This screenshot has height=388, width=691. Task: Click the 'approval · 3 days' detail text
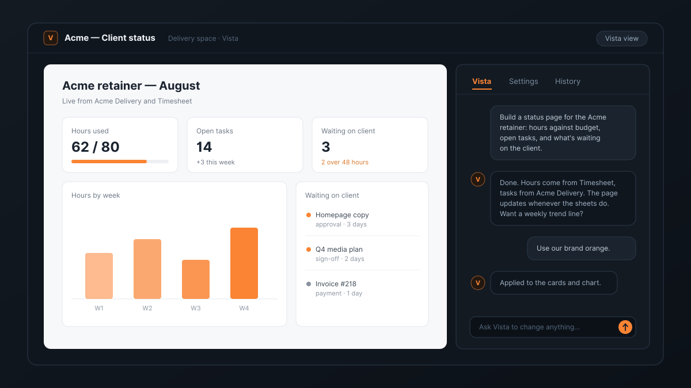[x=341, y=224]
